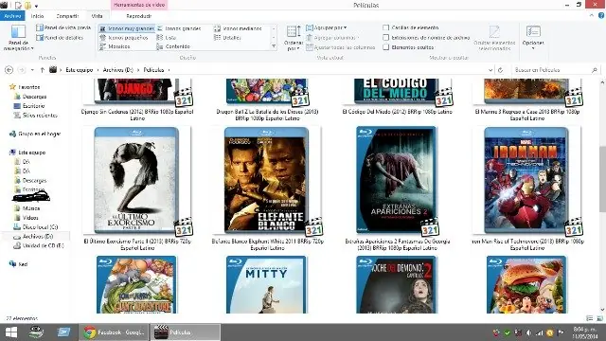Open Escritorio in navigation pane
The height and width of the screenshot is (341, 606).
click(33, 106)
